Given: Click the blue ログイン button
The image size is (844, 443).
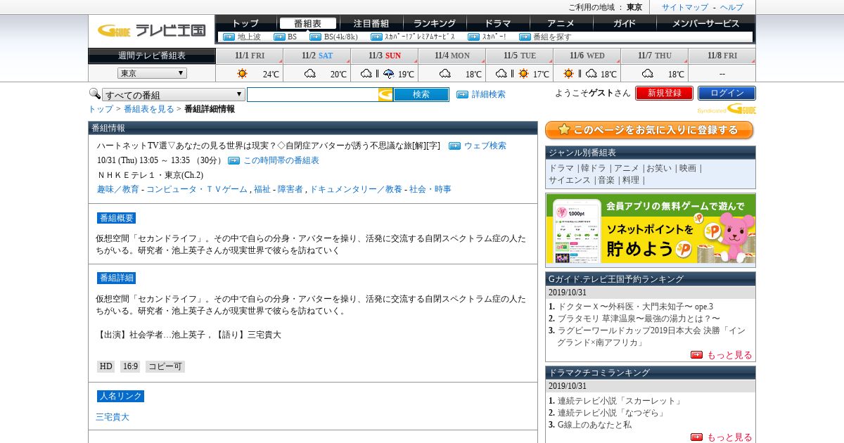Looking at the screenshot, I should 727,93.
